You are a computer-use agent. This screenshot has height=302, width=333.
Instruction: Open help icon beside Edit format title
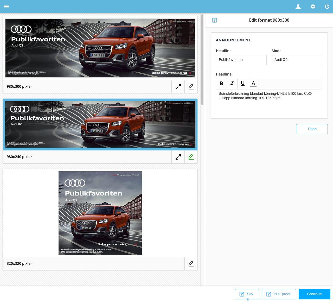(215, 20)
